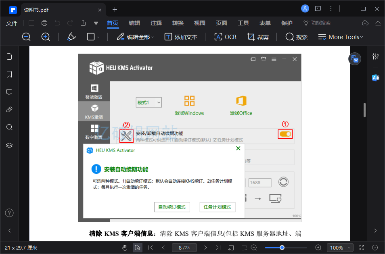
Task: Open the quick access toolbar dropdown arrow
Action: click(96, 23)
